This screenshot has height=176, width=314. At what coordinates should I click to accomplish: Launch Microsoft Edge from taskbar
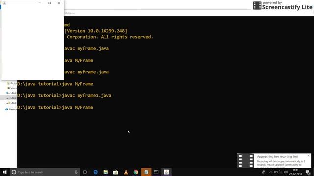tap(96, 172)
